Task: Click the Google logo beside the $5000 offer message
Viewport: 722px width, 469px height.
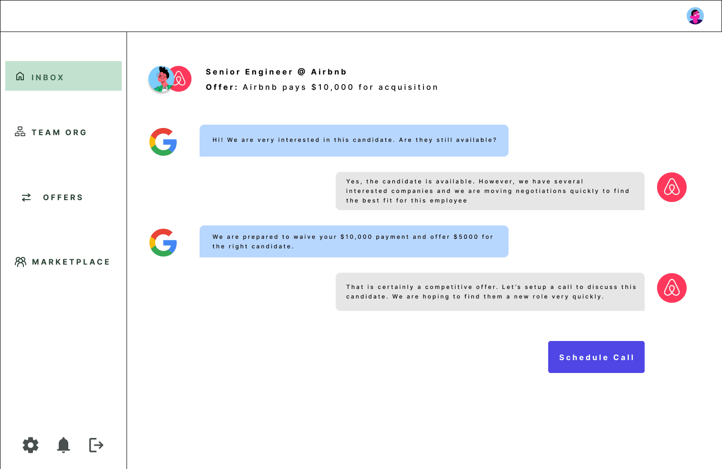Action: click(163, 243)
